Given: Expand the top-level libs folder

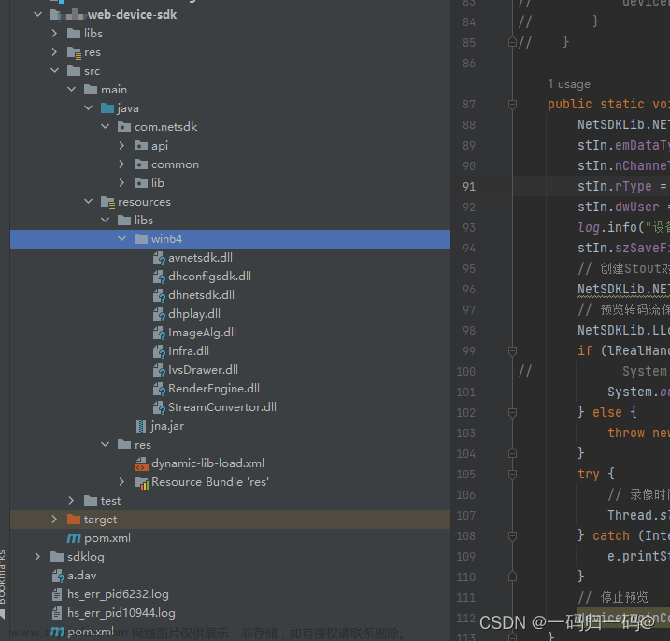Looking at the screenshot, I should tap(54, 34).
